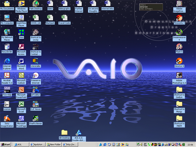Select the Further Interest document
The width and height of the screenshot is (196, 147).
(79, 4)
